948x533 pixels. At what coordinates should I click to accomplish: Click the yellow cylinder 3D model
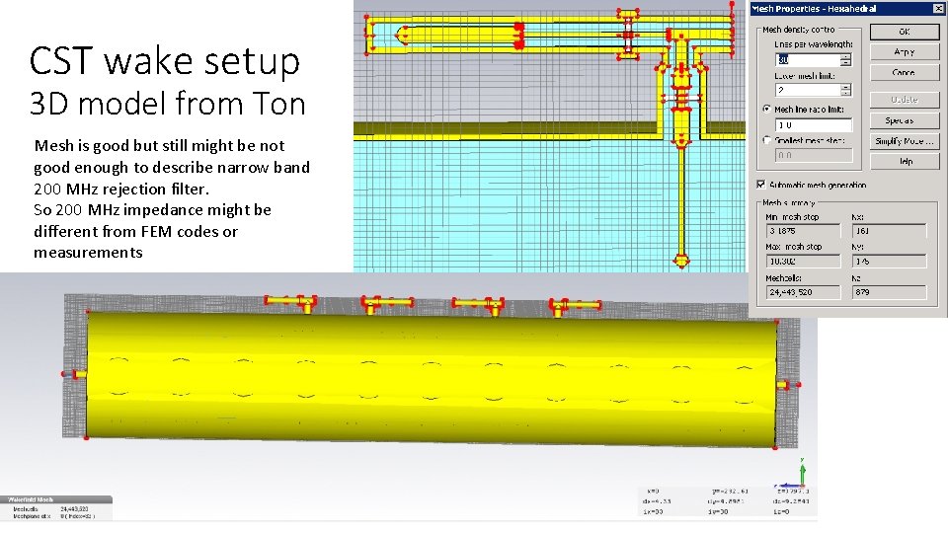tap(432, 379)
